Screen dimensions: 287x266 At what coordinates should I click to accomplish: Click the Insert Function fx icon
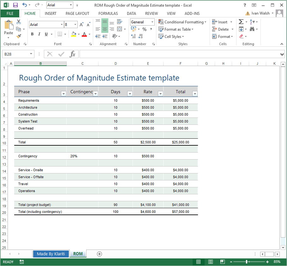pos(73,54)
